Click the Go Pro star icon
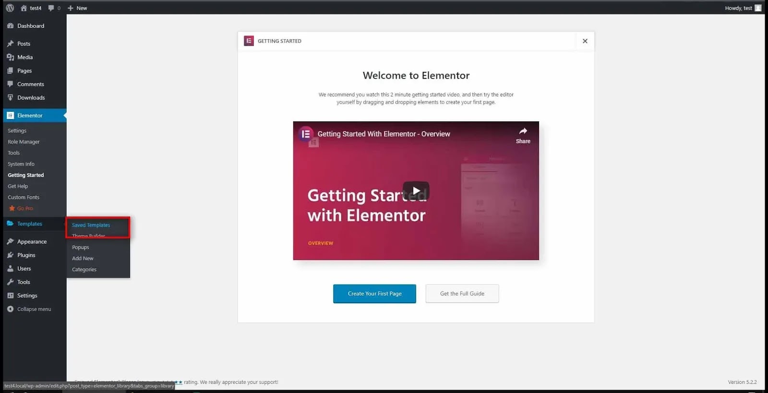The height and width of the screenshot is (393, 768). tap(12, 208)
